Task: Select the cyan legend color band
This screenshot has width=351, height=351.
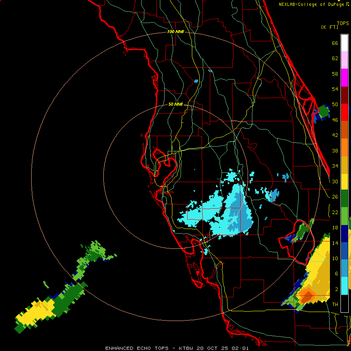Action: pyautogui.click(x=344, y=285)
